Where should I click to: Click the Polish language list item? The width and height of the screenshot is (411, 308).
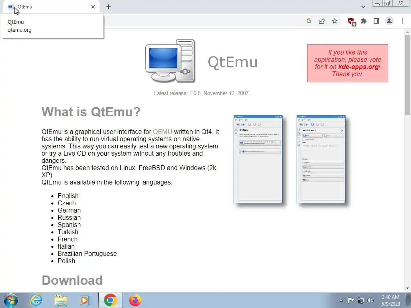(66, 261)
